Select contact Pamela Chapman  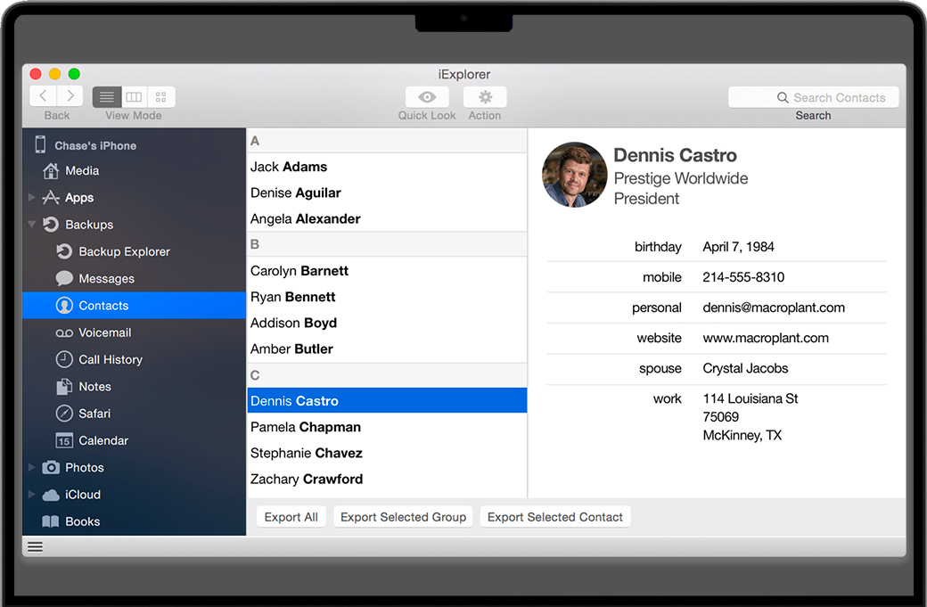click(387, 427)
